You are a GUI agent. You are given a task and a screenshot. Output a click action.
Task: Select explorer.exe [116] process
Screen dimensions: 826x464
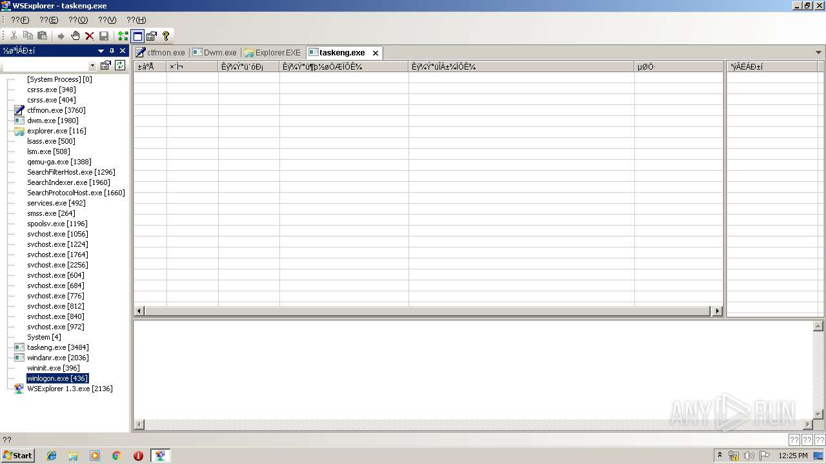(57, 131)
